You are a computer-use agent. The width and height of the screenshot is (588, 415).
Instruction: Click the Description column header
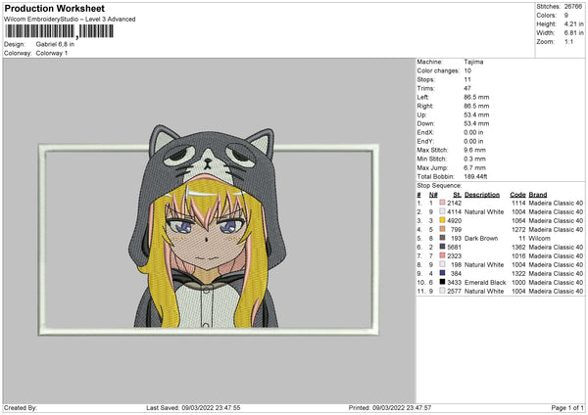point(482,195)
